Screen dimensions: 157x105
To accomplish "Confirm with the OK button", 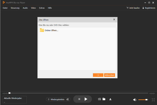I will 98,75.
